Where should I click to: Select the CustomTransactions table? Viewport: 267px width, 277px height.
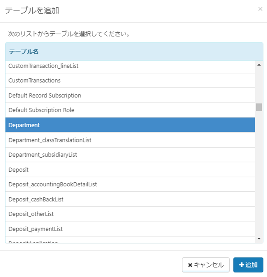pos(128,81)
